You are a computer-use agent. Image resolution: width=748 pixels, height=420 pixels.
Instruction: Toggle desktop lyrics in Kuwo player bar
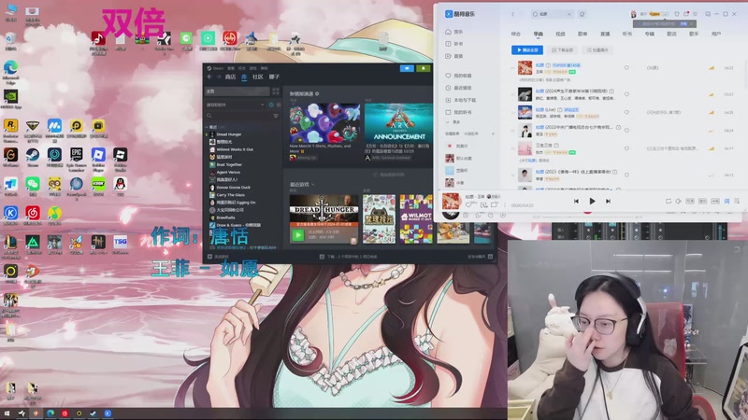[x=726, y=202]
